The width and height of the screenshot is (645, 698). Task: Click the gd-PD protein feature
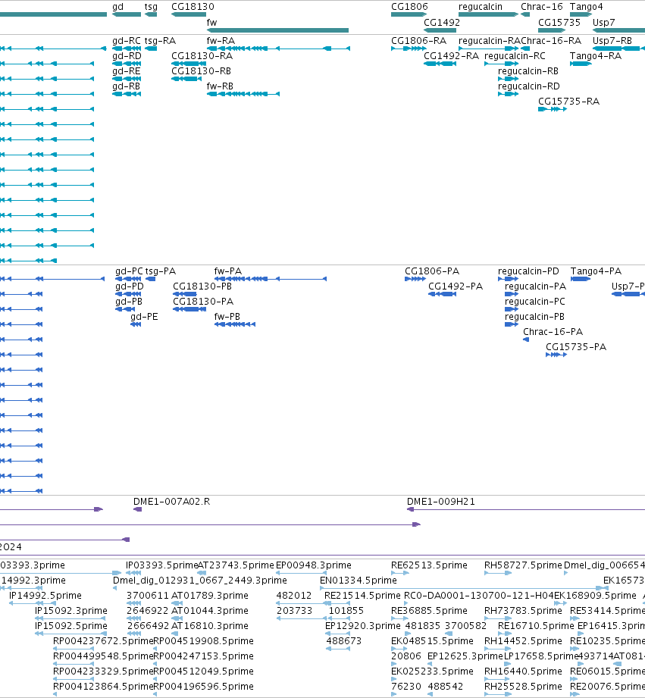pyautogui.click(x=128, y=294)
